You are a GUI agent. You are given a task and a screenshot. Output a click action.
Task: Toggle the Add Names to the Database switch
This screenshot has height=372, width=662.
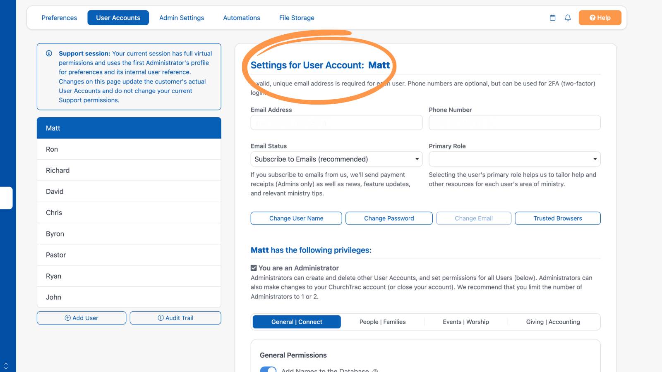pos(268,369)
